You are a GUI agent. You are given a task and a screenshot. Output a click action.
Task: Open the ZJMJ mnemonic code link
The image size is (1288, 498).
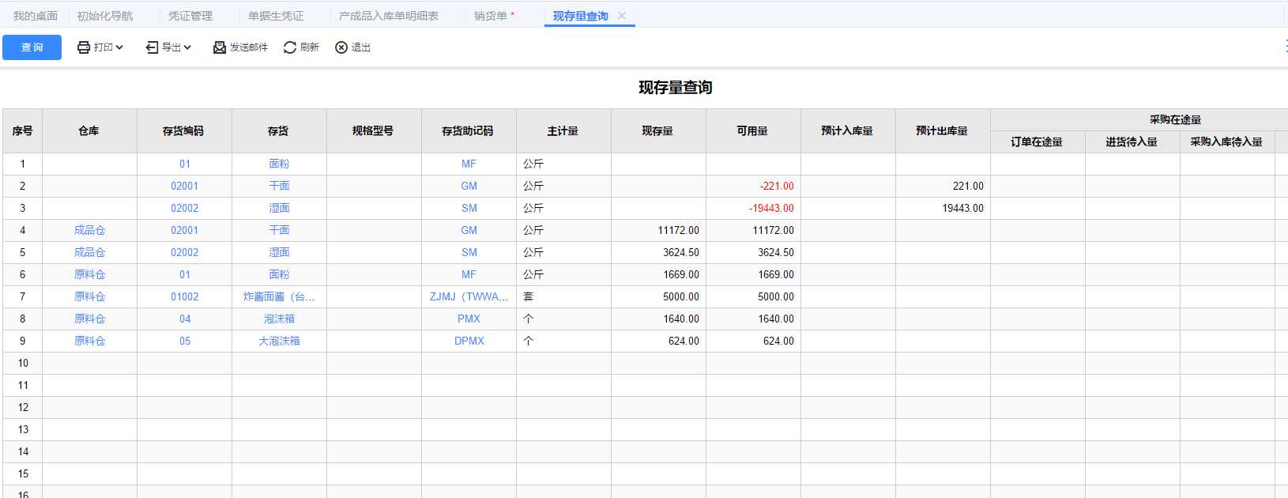pos(469,297)
